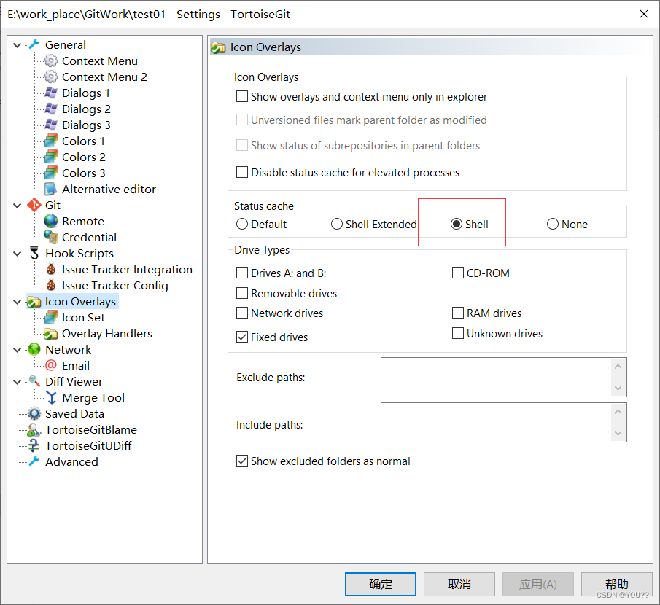The width and height of the screenshot is (660, 605).
Task: Click the Issue Tracker Integration bug icon
Action: (51, 269)
